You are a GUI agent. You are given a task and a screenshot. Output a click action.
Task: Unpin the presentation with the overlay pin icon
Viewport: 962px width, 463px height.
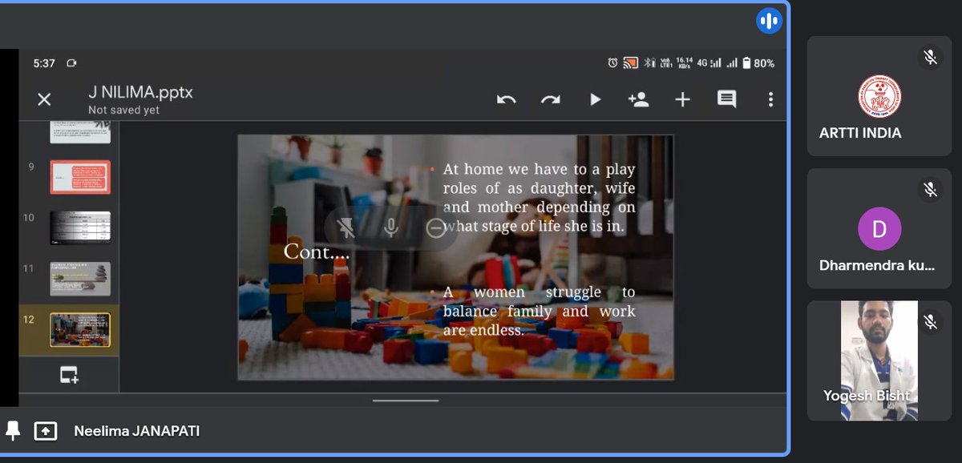coord(346,228)
